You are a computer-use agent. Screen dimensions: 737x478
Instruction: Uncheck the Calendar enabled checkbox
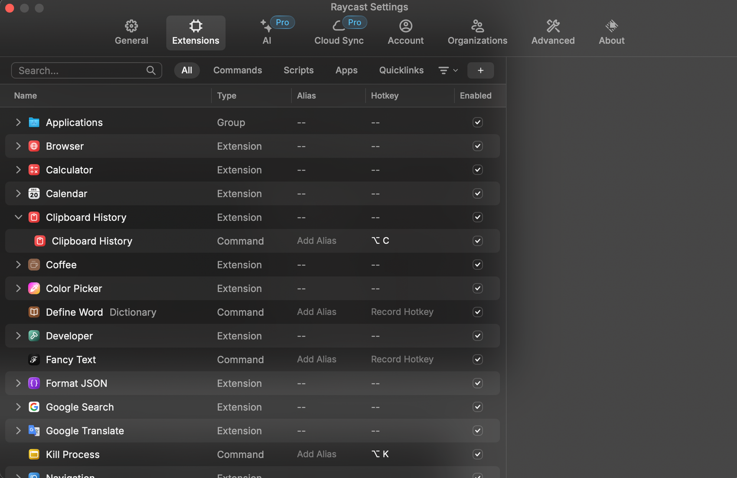click(478, 193)
